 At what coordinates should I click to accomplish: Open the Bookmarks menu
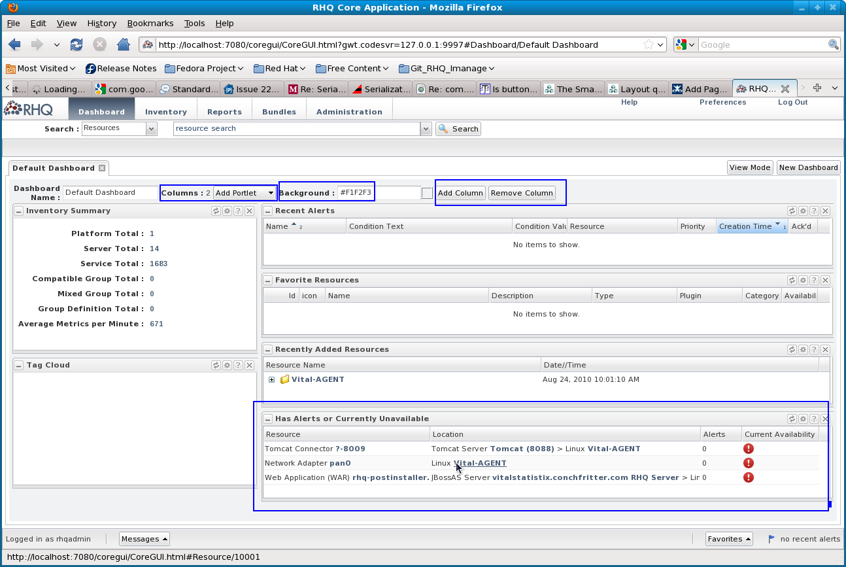(x=150, y=23)
